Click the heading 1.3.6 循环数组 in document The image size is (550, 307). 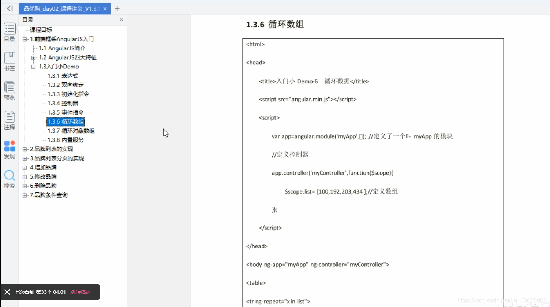click(275, 25)
